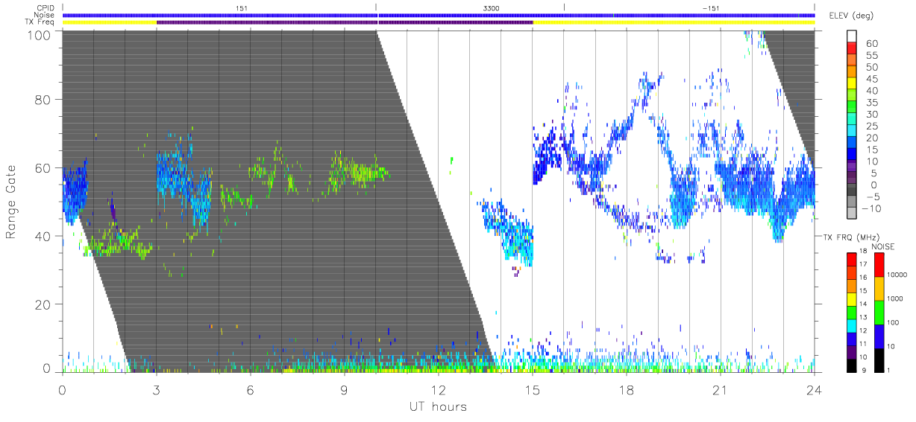This screenshot has width=916, height=422.
Task: Pick the red segment of the TX FRQ bar
Action: (851, 260)
